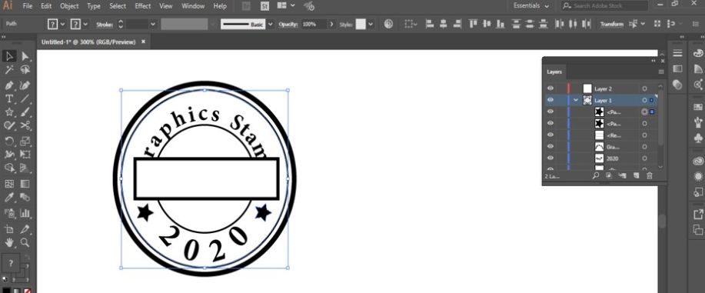This screenshot has width=705, height=293.
Task: Pick the Magic Wand tool
Action: pos(9,70)
